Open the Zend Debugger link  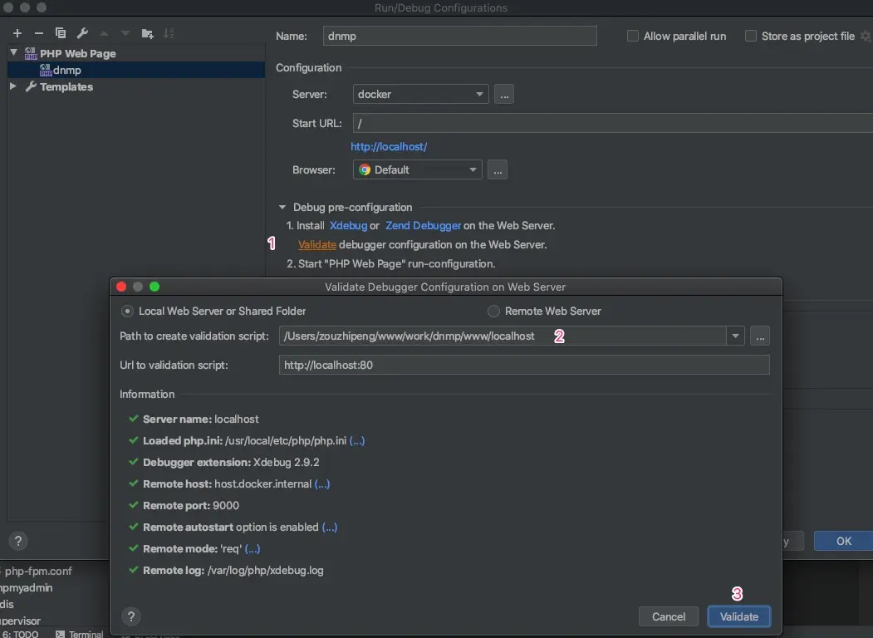423,225
